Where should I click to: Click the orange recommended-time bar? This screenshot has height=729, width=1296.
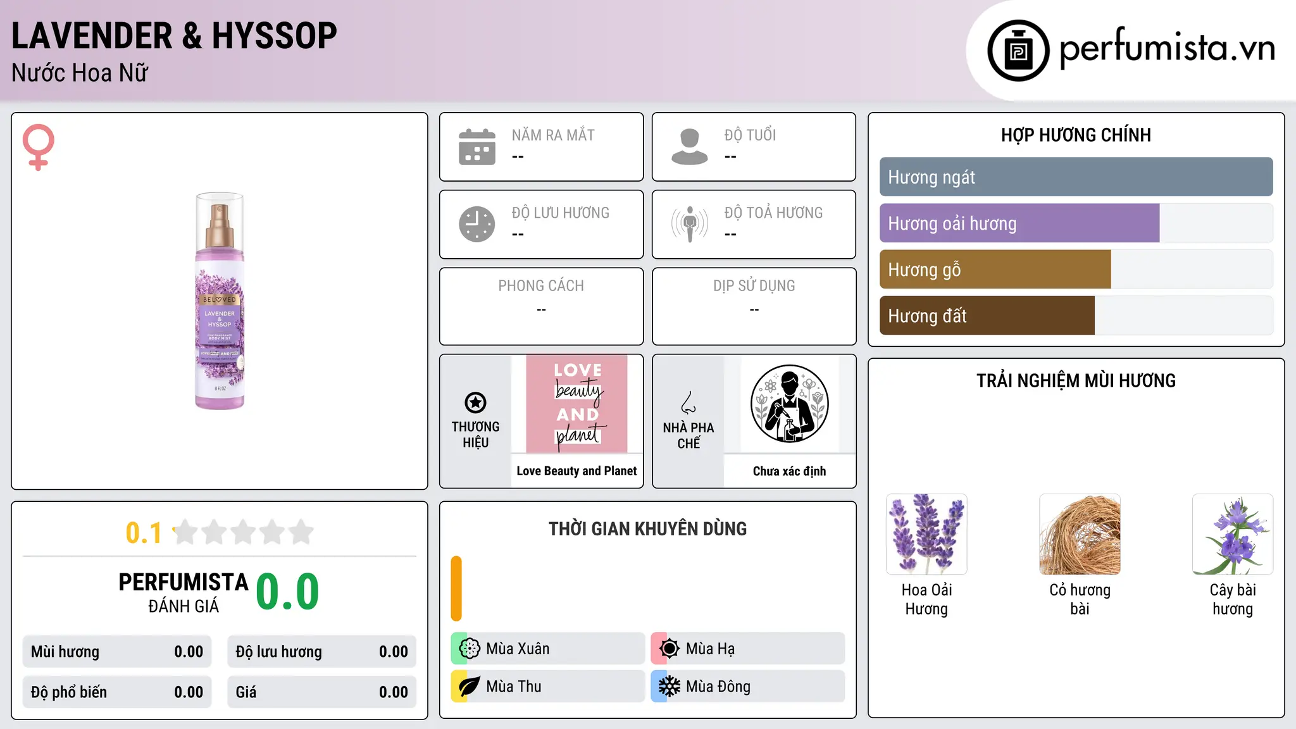(x=456, y=589)
